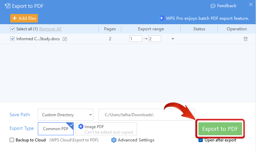
Task: Click the page count value 2
Action: point(110,39)
